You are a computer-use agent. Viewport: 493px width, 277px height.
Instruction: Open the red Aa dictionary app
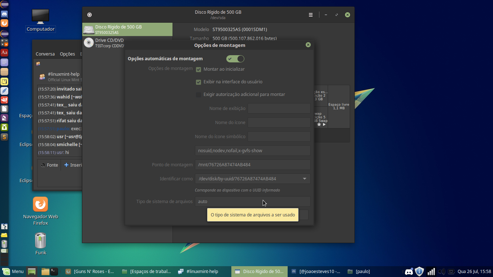(x=4, y=53)
